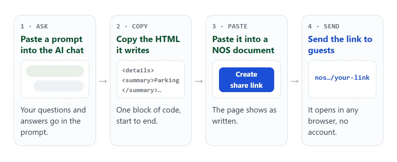Click text Your questions and answers go in the prompt

[x=53, y=121]
